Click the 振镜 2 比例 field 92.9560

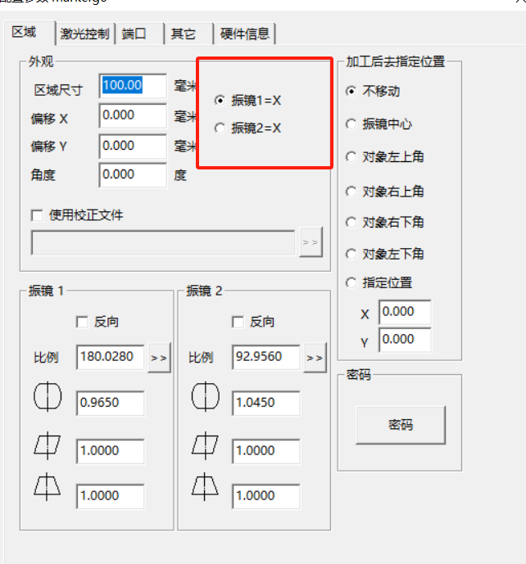pos(266,357)
